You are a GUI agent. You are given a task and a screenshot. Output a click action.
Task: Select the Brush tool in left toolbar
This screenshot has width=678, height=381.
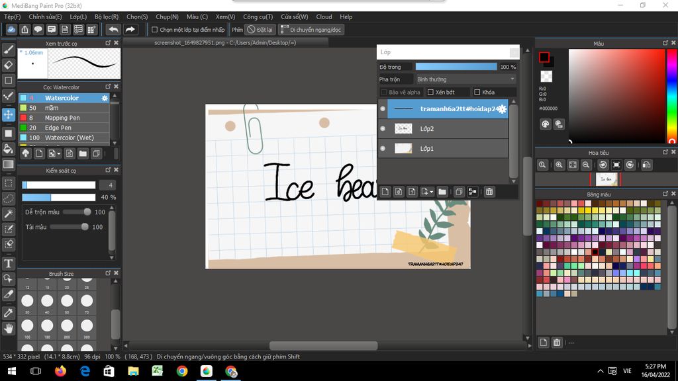click(8, 49)
